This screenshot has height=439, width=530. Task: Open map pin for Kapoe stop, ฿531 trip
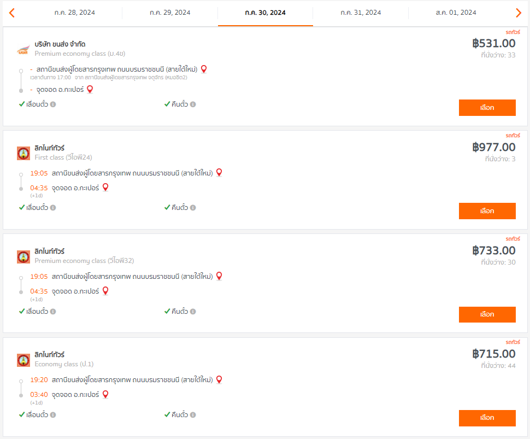(90, 89)
